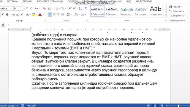The image size is (190, 107).
Task: Align the paragraph to the right
Action: coord(58,15)
